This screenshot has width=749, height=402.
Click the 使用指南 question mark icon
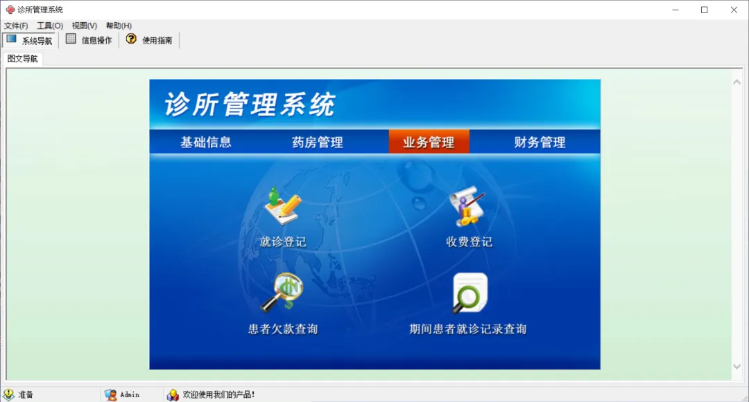point(131,39)
